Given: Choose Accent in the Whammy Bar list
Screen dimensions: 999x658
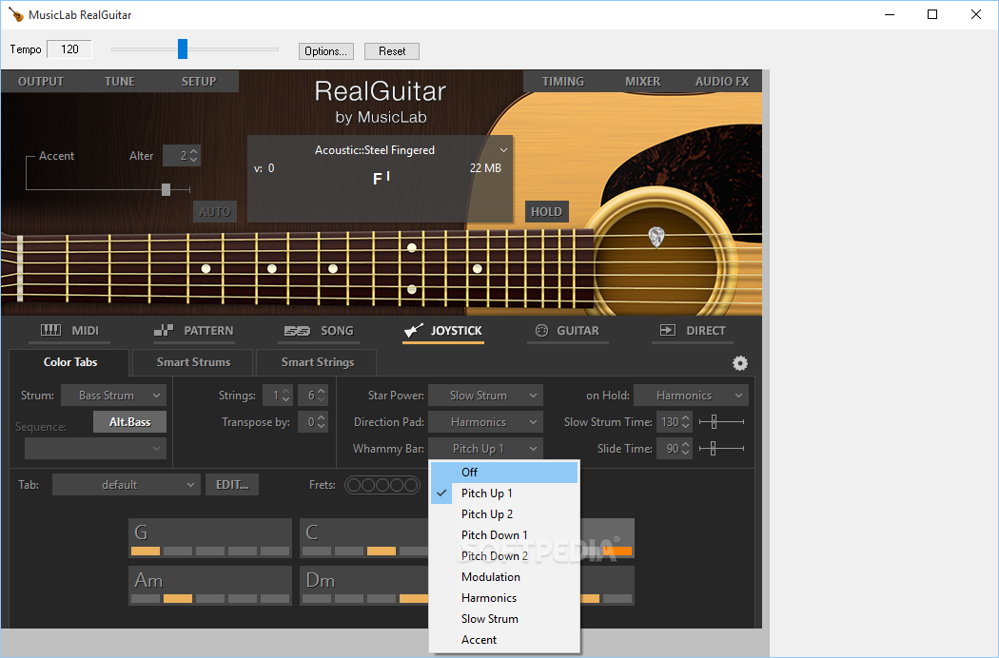Looking at the screenshot, I should click(504, 640).
